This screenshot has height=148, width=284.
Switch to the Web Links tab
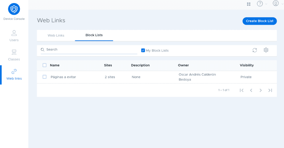(x=56, y=35)
